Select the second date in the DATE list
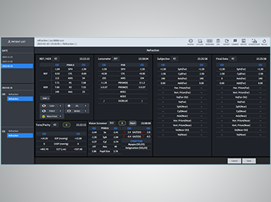Screen dimensions: 271x202 coord(8,61)
